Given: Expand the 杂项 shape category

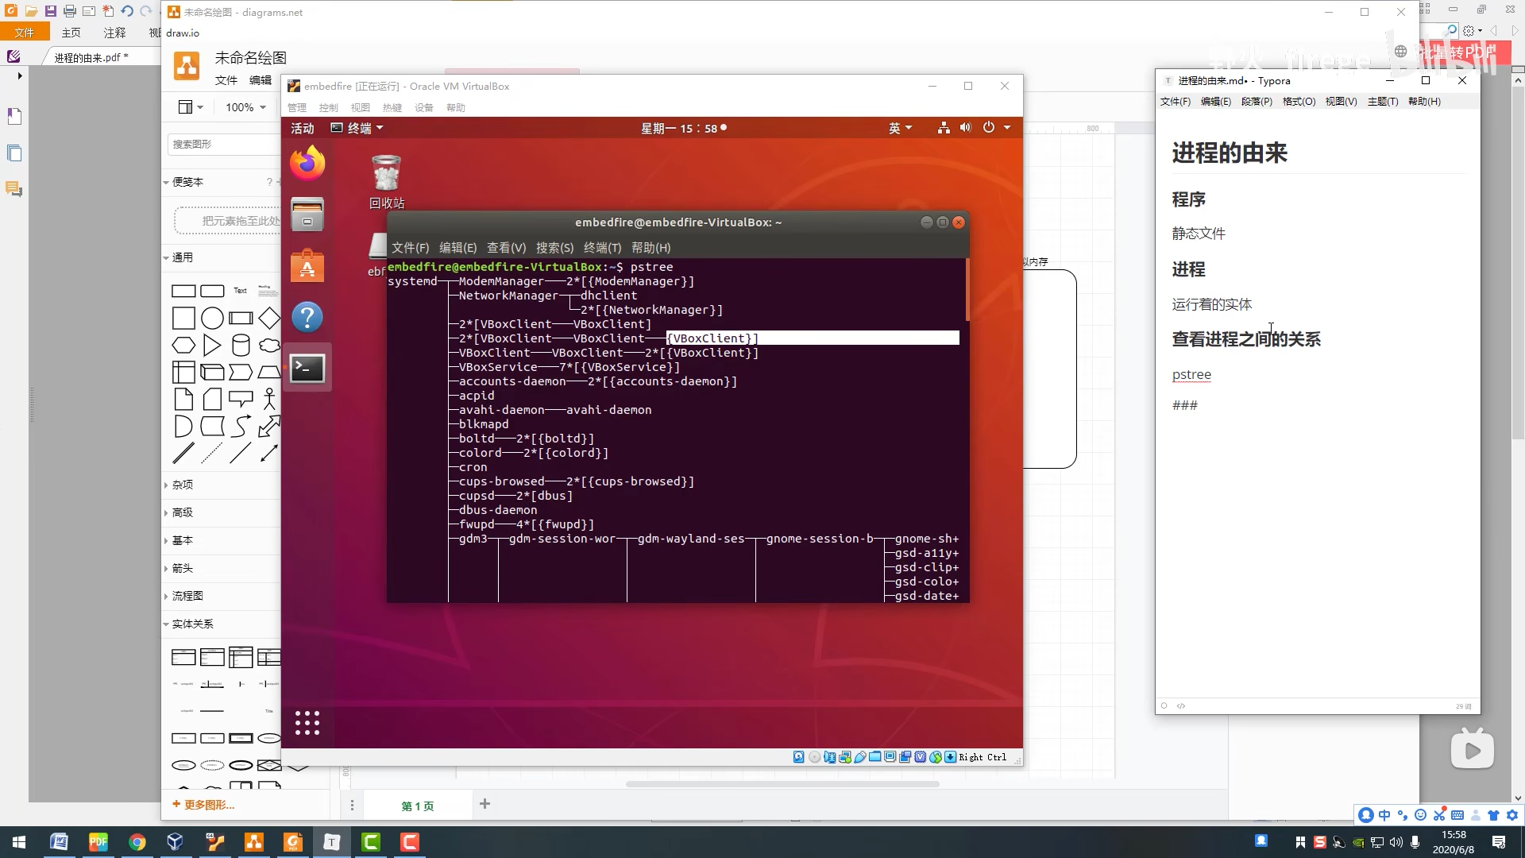Looking at the screenshot, I should coord(183,485).
